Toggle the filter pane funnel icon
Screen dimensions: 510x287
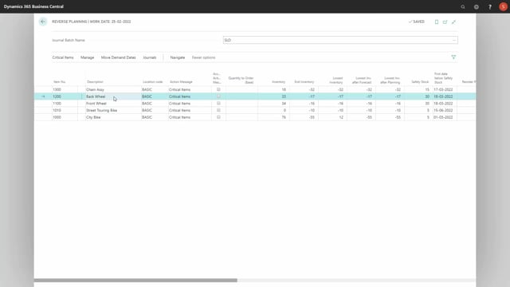(x=453, y=57)
